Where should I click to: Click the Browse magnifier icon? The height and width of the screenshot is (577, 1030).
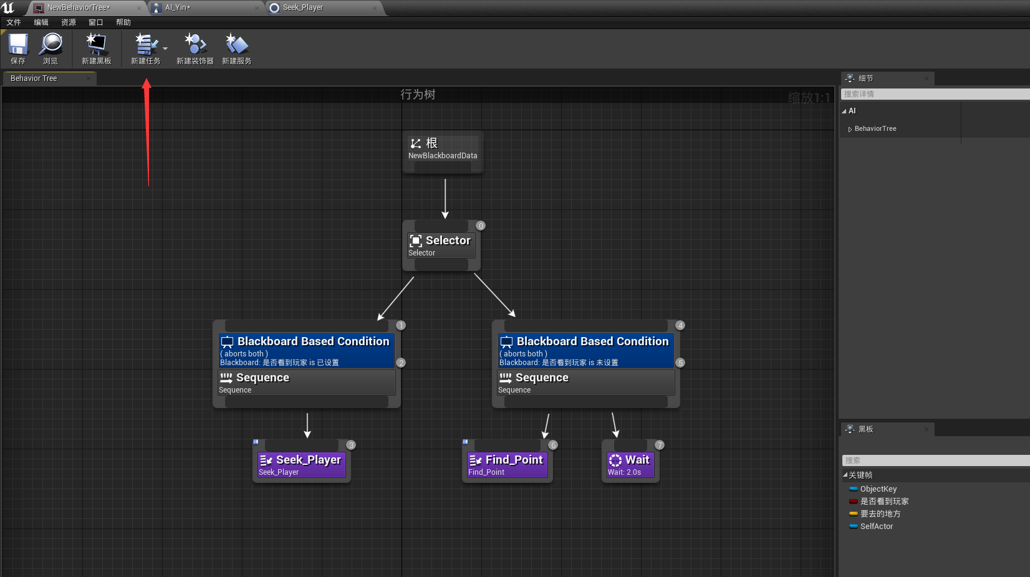51,45
